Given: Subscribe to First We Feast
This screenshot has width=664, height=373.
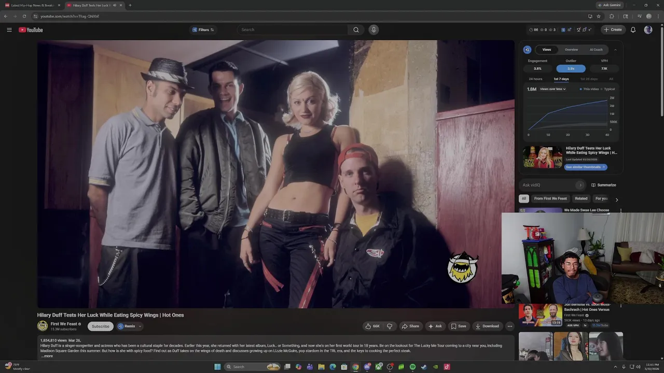Looking at the screenshot, I should click(x=101, y=326).
